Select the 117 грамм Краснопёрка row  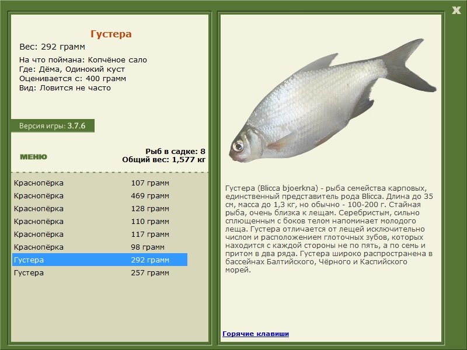100,234
